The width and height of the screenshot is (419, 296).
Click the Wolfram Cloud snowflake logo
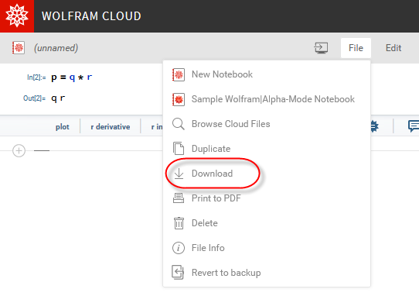click(17, 15)
